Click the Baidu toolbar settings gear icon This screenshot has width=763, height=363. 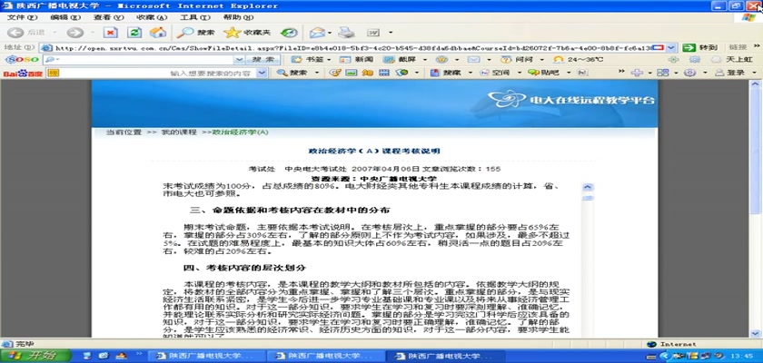[x=689, y=73]
